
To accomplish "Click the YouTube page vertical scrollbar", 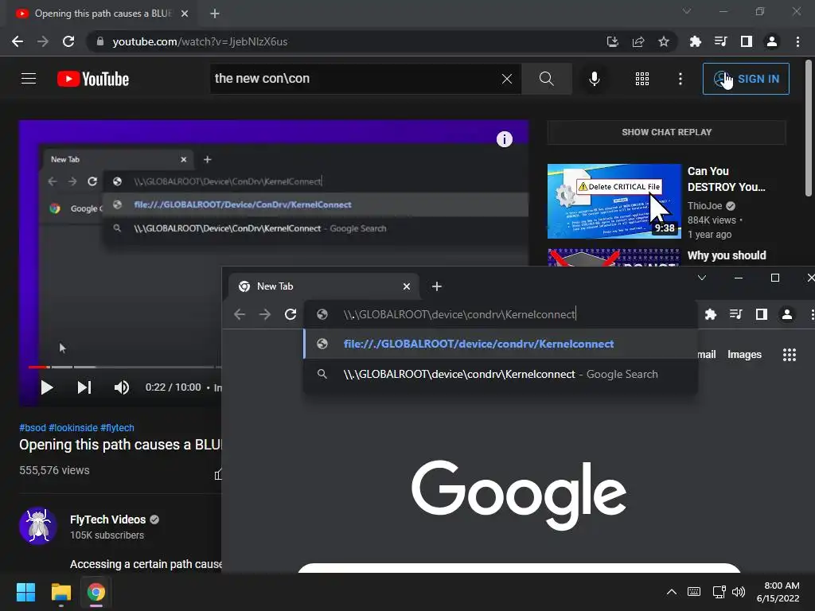I will click(x=809, y=128).
